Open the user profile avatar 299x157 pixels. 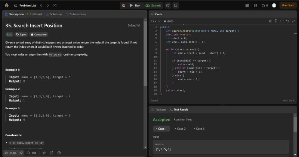click(274, 6)
